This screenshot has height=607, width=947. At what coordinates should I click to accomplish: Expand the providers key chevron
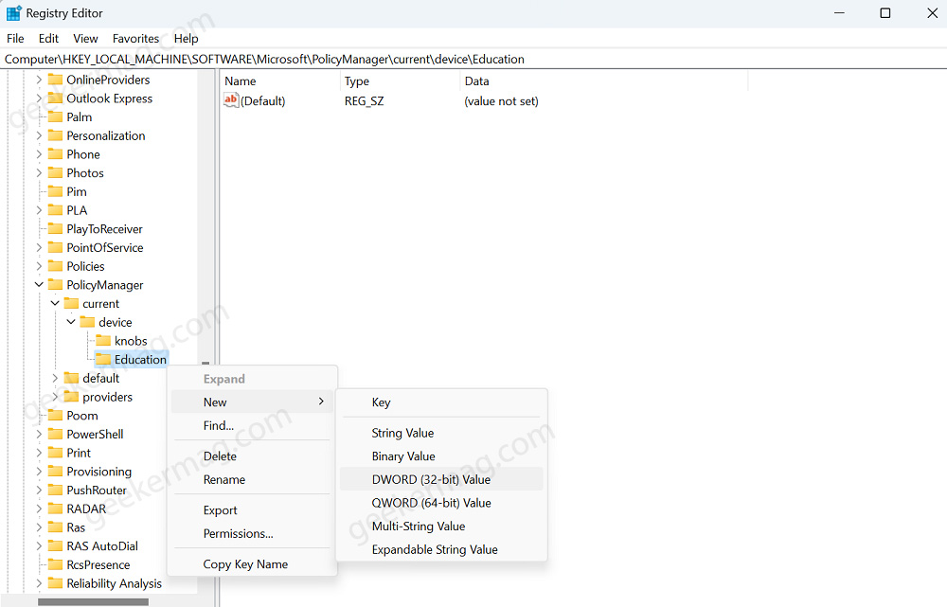coord(55,397)
